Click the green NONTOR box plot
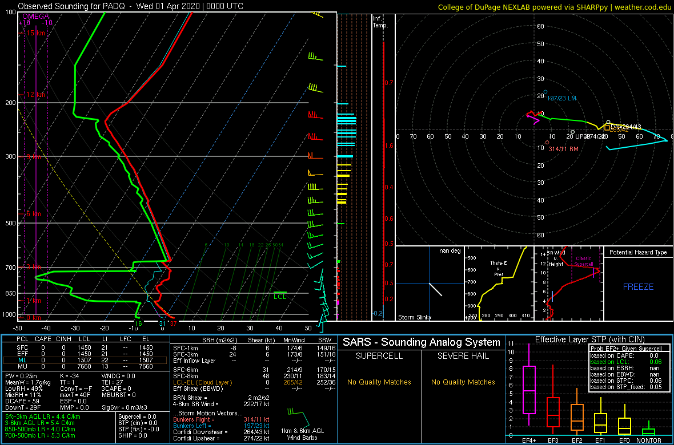This screenshot has height=445, width=674. point(649,431)
